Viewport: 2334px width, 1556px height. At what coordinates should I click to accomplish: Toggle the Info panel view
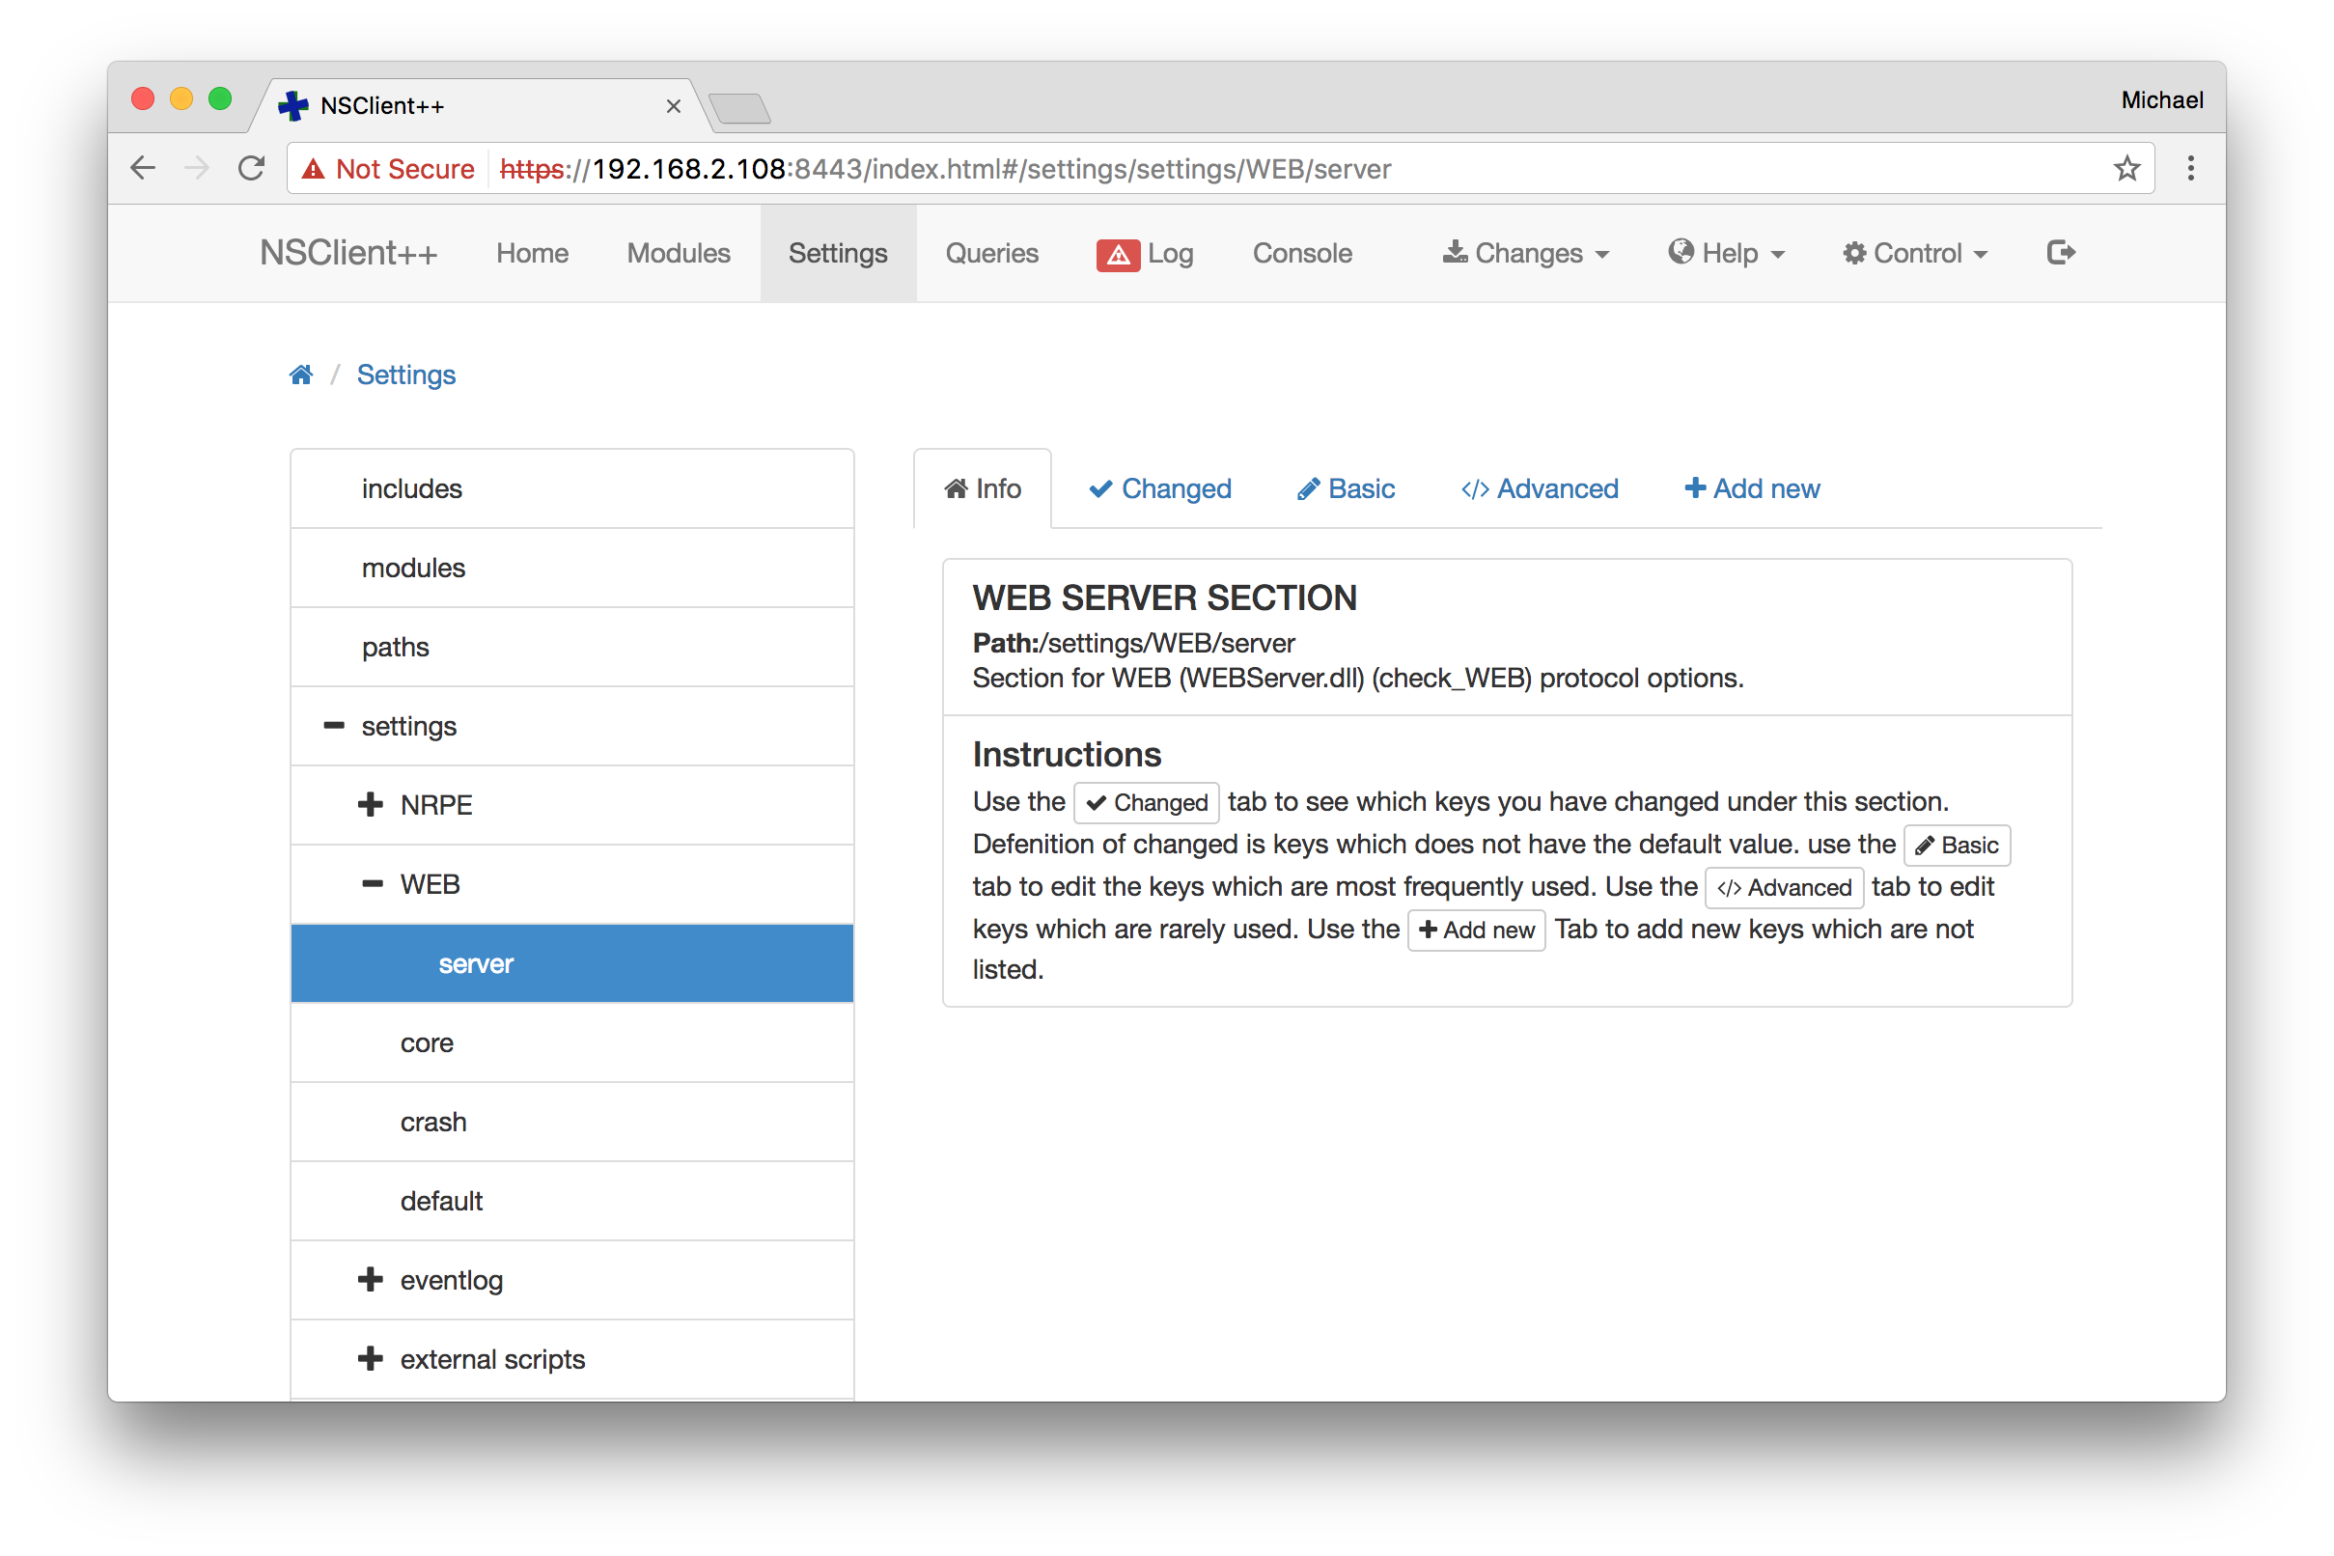[x=985, y=488]
